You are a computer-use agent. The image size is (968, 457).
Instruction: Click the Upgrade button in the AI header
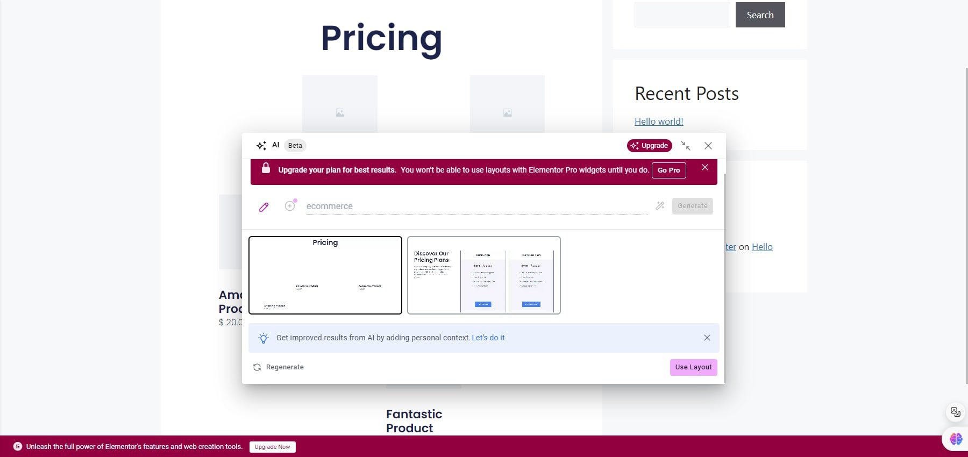(649, 145)
